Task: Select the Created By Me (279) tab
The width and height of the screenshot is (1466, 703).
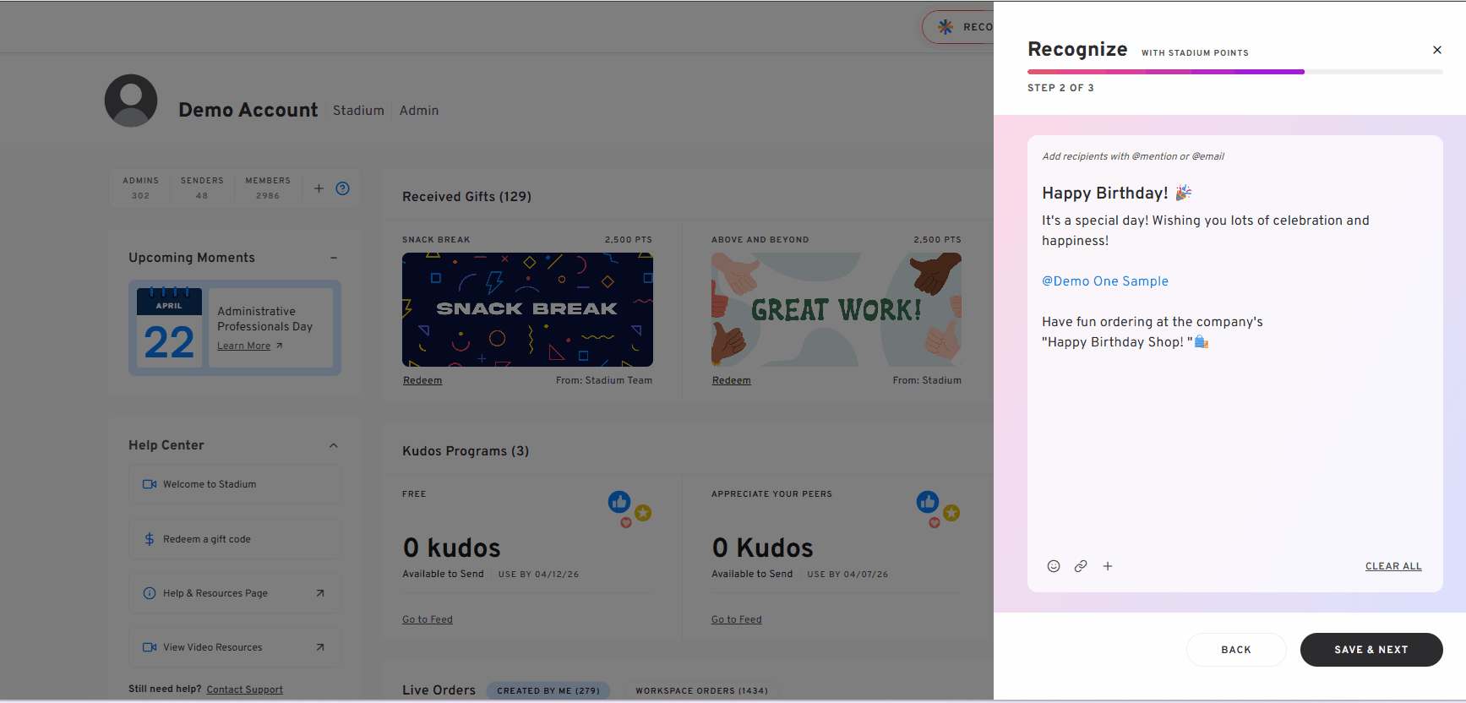Action: 548,690
